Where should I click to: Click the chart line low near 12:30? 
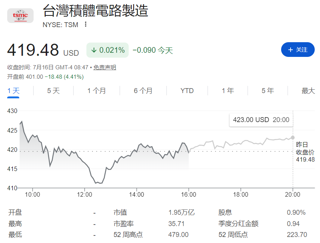[99, 183]
